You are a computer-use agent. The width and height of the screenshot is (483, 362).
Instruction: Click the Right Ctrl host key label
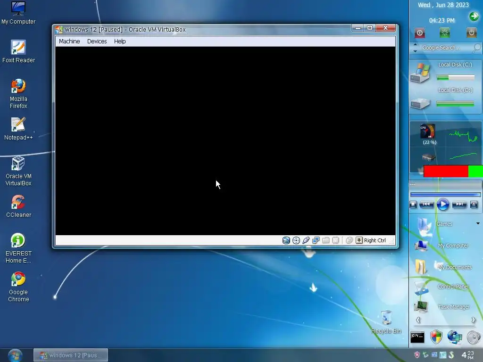[x=375, y=240]
